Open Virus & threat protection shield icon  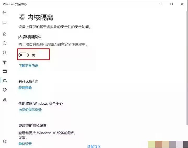click(x=4, y=43)
